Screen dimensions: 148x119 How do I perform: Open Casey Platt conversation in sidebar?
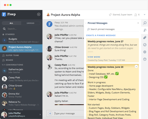[21, 79]
